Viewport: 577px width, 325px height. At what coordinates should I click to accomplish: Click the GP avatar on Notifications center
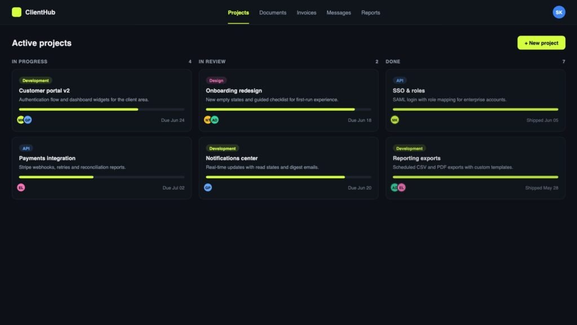pos(208,187)
